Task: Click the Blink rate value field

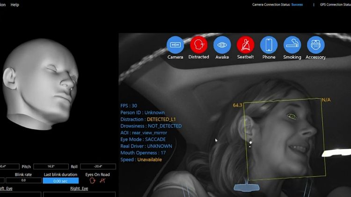Action: click(x=23, y=181)
